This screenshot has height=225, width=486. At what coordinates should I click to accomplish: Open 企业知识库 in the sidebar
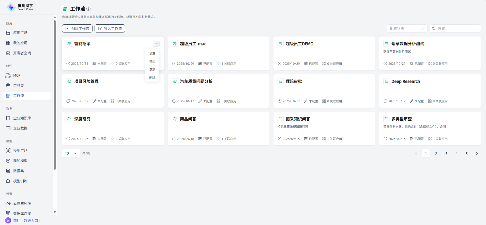click(22, 118)
